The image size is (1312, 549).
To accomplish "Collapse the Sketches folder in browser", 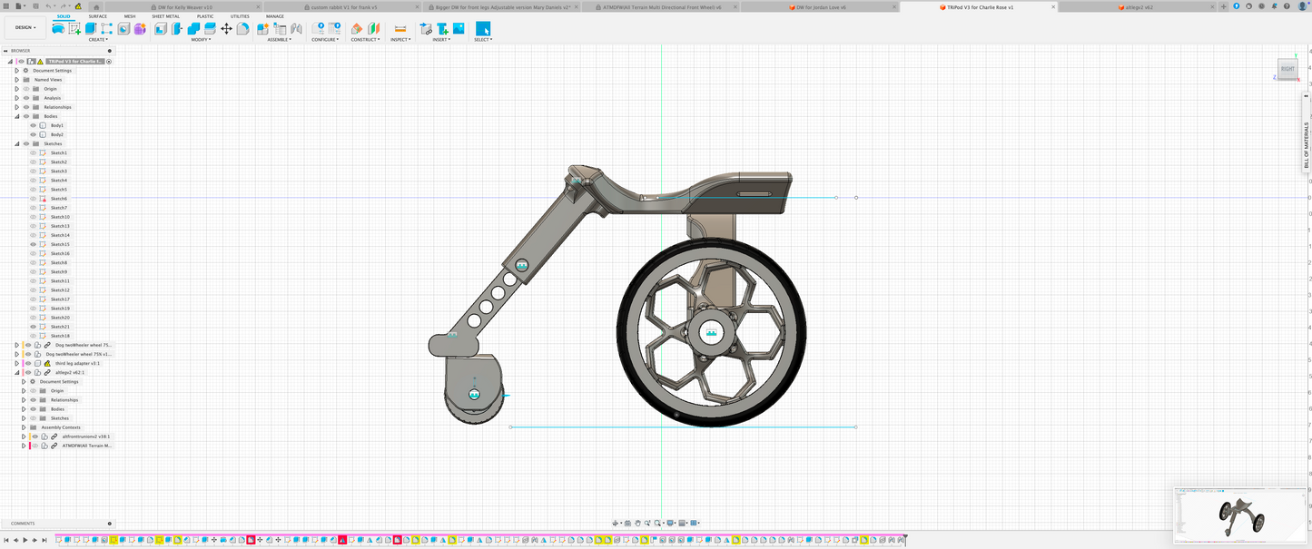I will click(x=16, y=143).
